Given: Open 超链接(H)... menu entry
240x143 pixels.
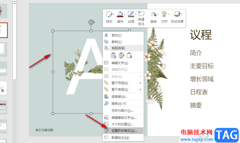Looking at the screenshot, I should coord(123,97).
